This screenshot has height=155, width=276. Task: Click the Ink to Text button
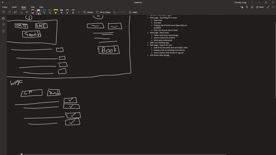120,12
